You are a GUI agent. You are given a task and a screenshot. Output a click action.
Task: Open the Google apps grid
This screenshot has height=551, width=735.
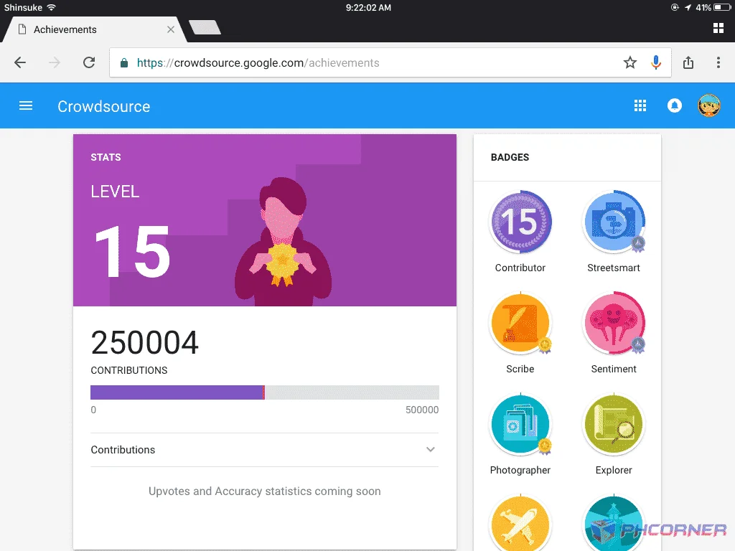tap(640, 106)
